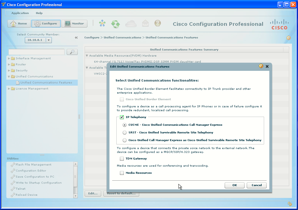
Task: Open the Application menu
Action: (x=20, y=13)
